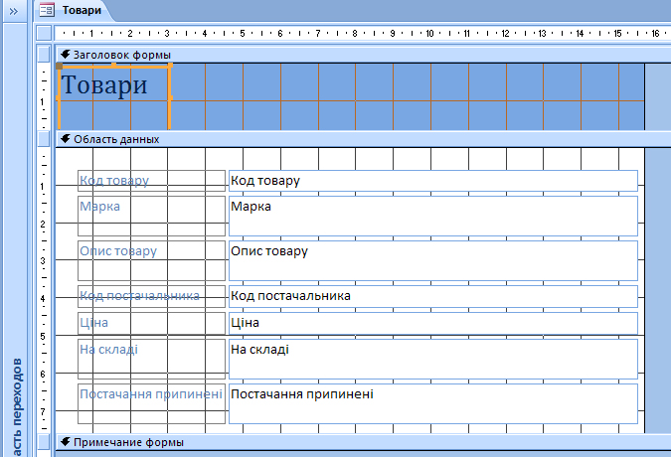671x457 pixels.
Task: Select the Примечание формы section bar
Action: (x=363, y=442)
